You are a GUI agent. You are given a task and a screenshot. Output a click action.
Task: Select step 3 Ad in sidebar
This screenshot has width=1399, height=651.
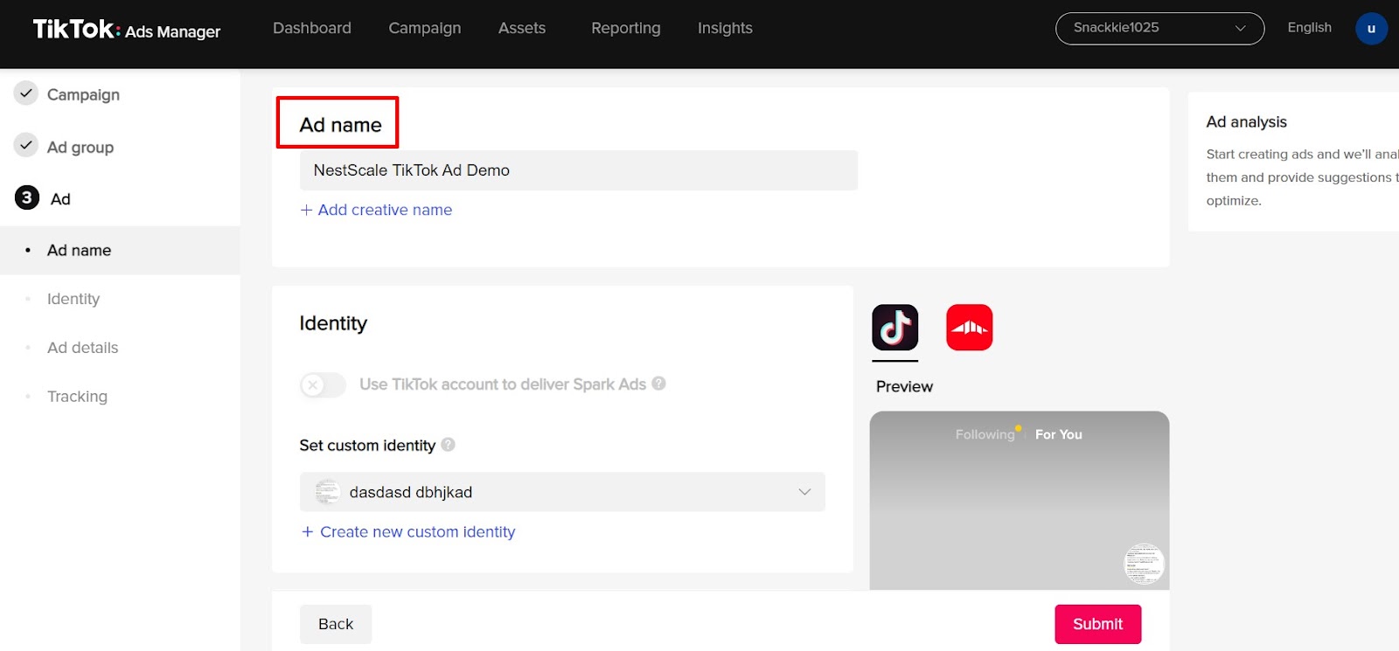point(60,198)
